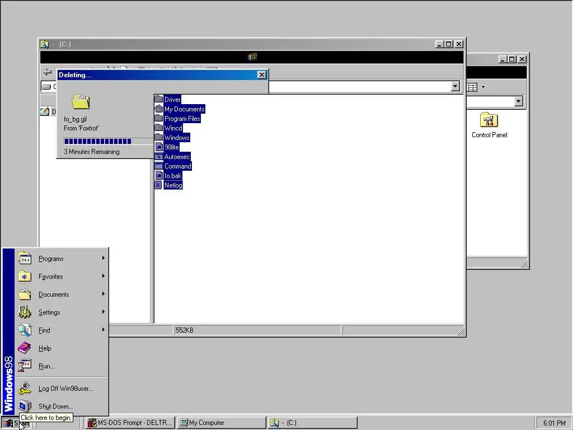Viewport: 573px width, 430px height.
Task: Expand the Settings submenu arrow
Action: click(104, 312)
